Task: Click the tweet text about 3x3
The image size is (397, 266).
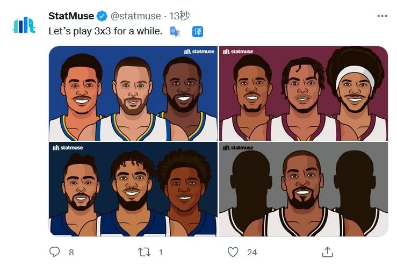Action: click(105, 31)
